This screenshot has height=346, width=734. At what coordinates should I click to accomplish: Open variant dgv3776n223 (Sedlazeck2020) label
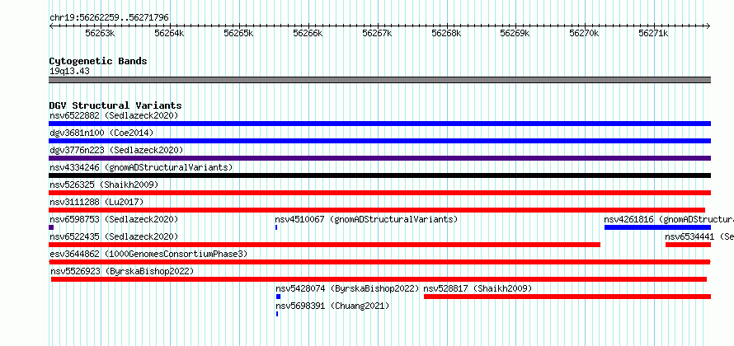[x=116, y=150]
